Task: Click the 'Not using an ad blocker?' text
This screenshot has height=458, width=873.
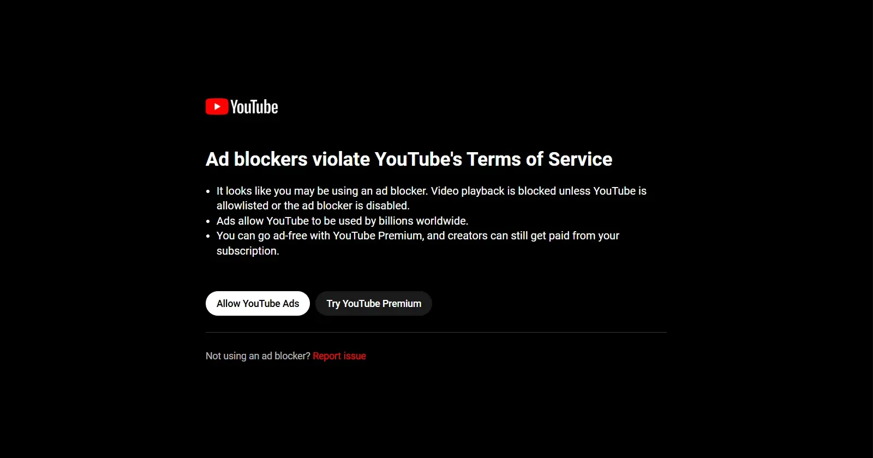Action: coord(258,356)
